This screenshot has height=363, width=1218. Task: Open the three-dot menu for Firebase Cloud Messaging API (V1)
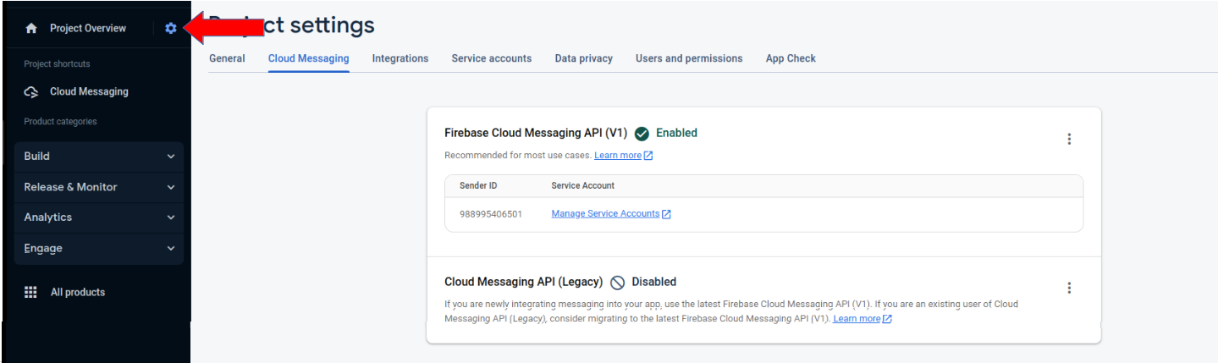[x=1069, y=139]
